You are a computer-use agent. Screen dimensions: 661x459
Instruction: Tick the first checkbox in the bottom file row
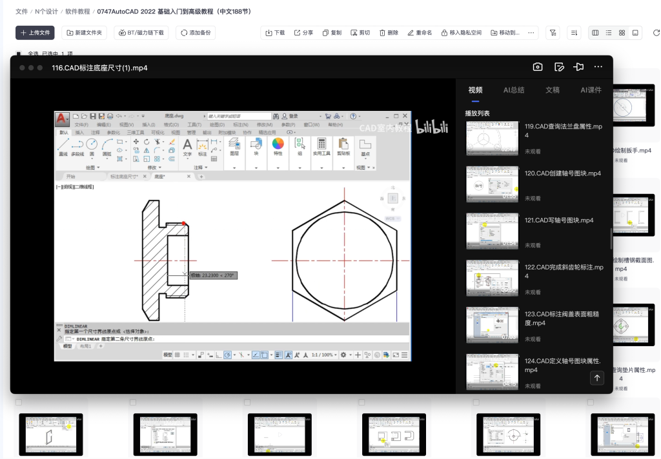(19, 402)
